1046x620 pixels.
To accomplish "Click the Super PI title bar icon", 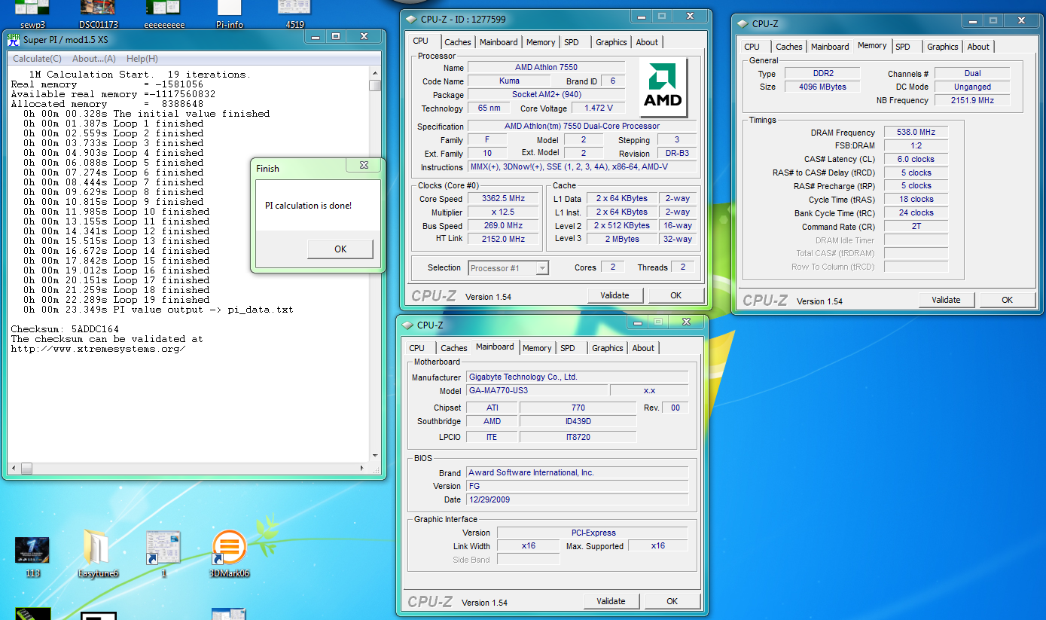I will click(13, 39).
